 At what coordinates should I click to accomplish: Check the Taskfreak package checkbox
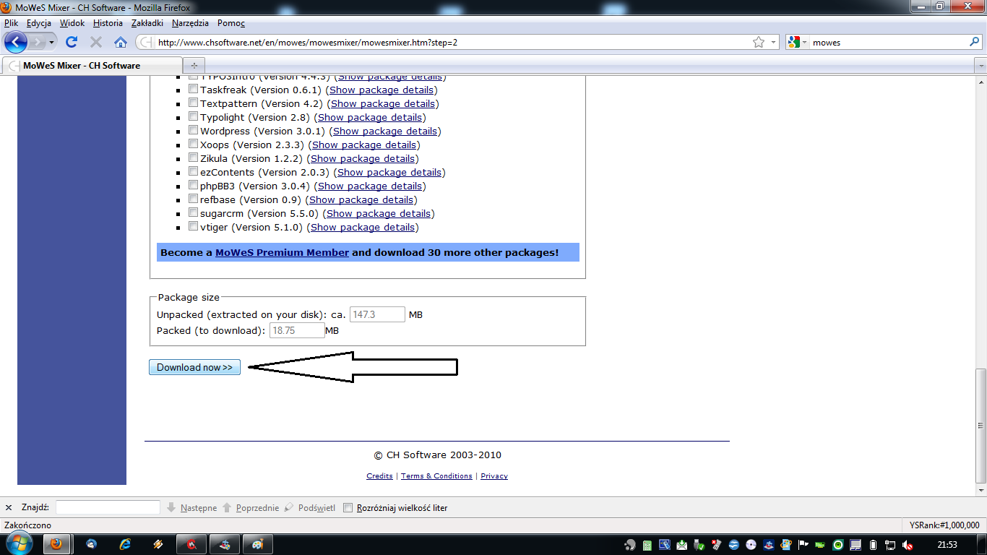[x=193, y=89]
